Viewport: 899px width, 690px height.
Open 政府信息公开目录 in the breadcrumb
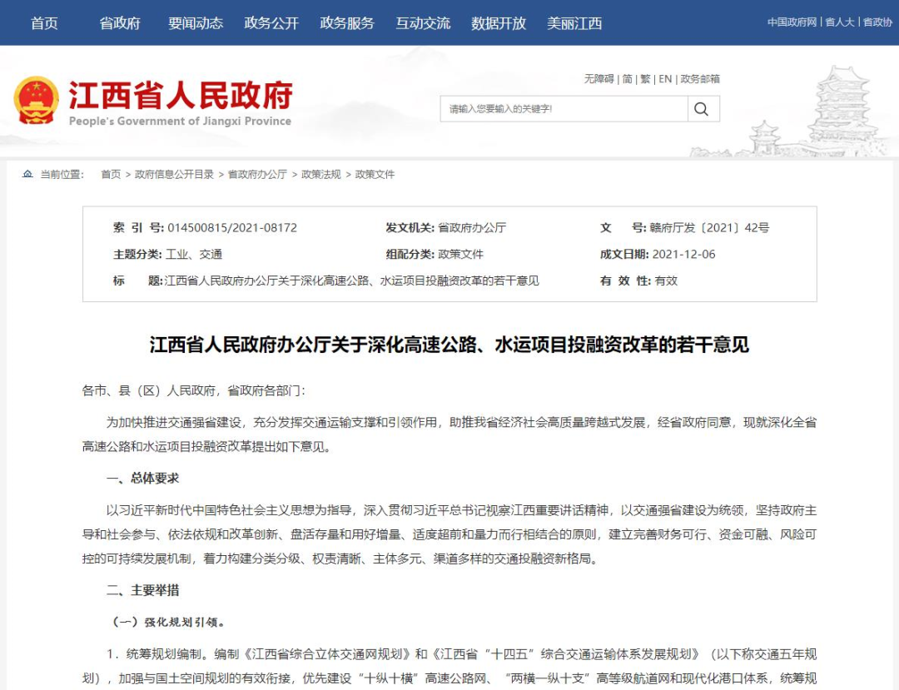click(x=174, y=174)
